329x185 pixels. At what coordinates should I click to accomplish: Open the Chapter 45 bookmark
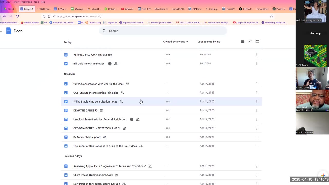(x=110, y=23)
